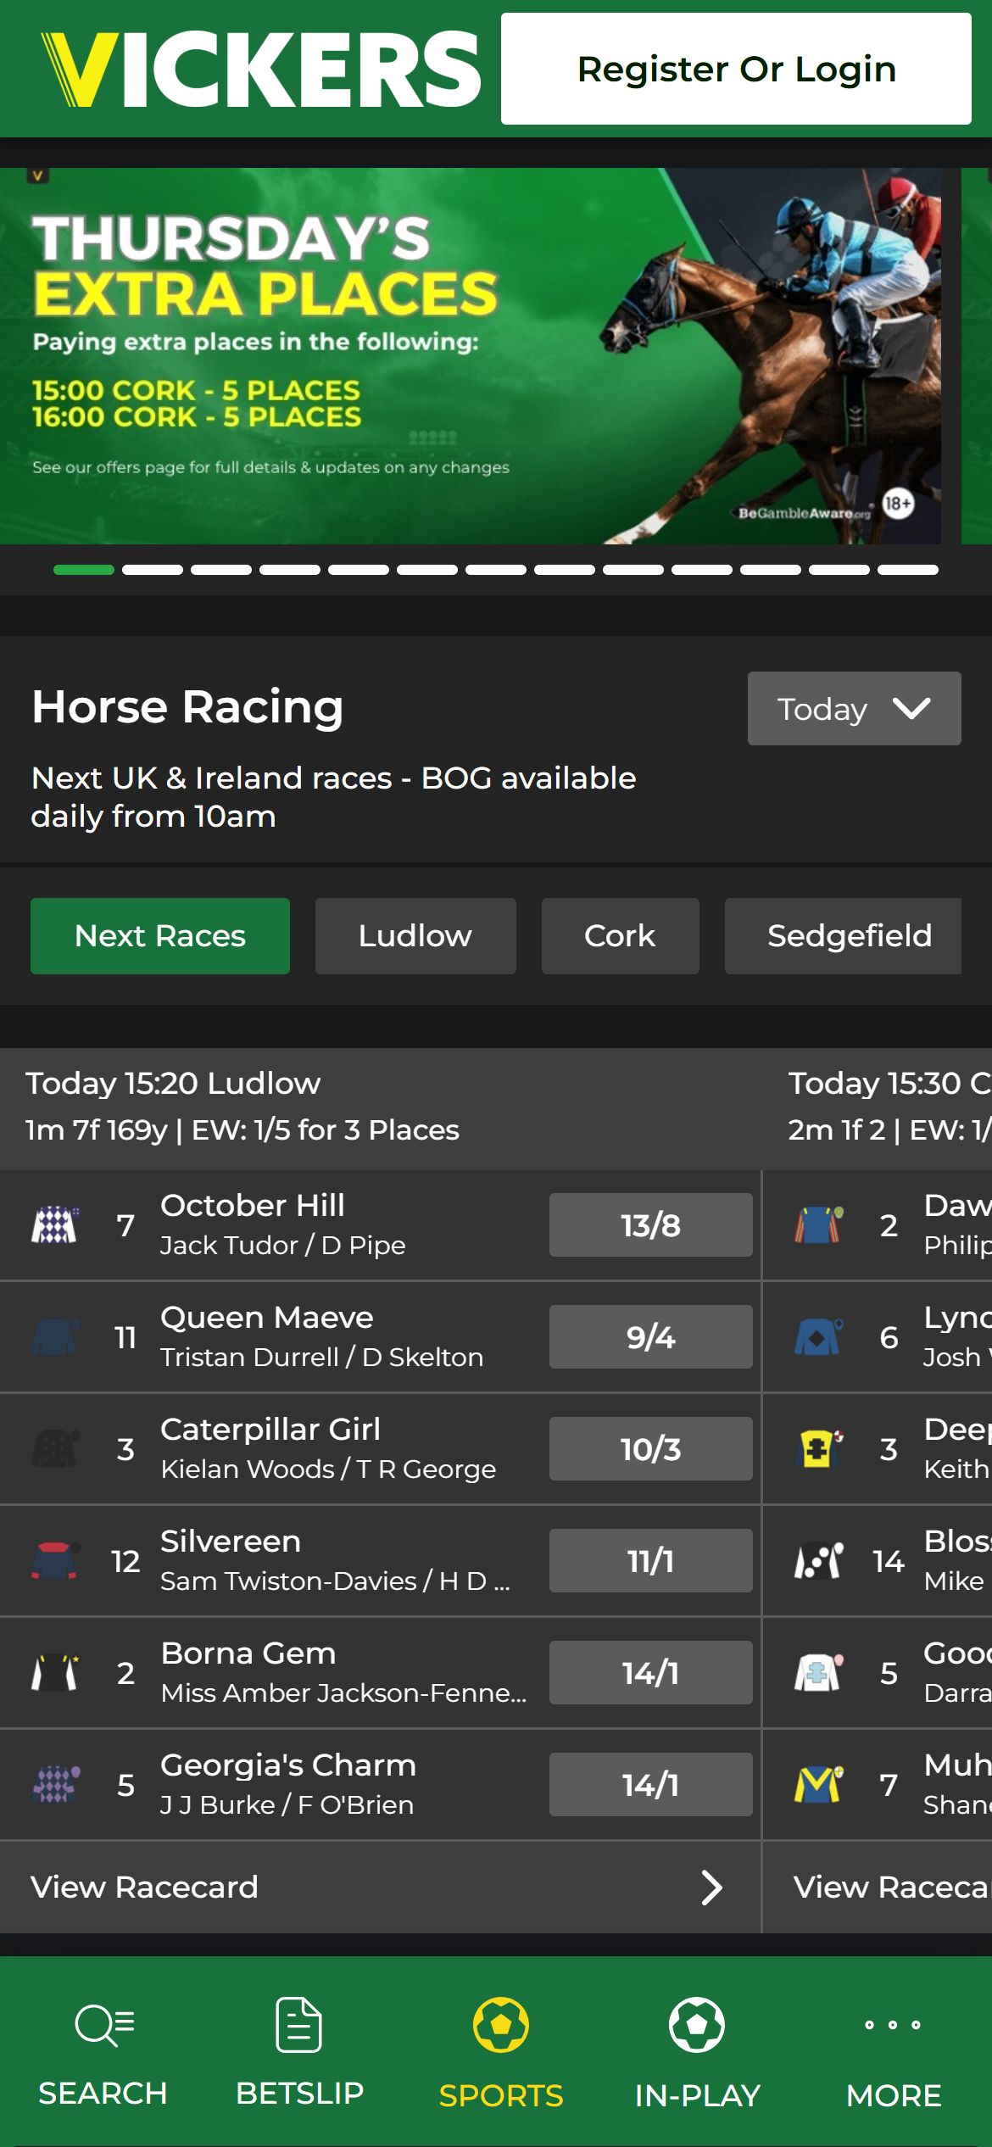This screenshot has height=2147, width=992.
Task: Tap silk icon for runner 14 in 15:30 race
Action: 819,1560
